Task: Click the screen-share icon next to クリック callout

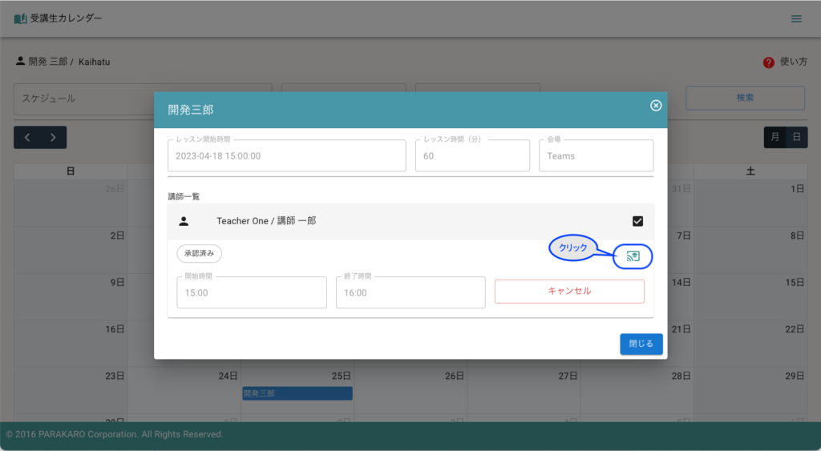Action: click(x=633, y=256)
